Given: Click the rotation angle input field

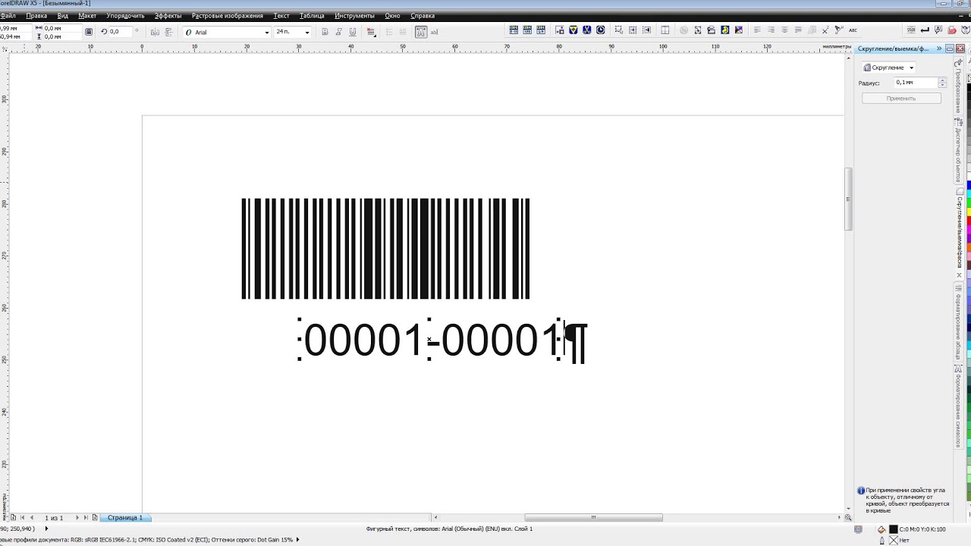Looking at the screenshot, I should pos(120,32).
